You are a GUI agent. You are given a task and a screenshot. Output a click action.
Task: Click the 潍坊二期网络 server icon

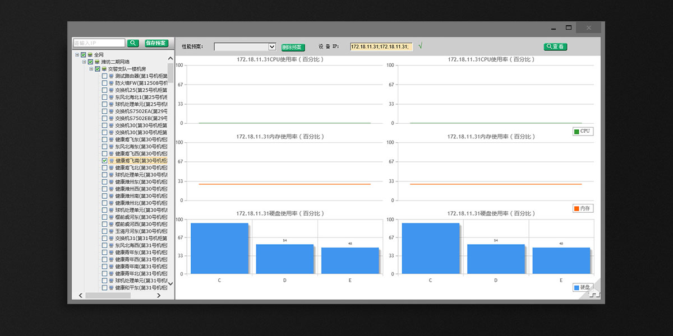point(97,62)
